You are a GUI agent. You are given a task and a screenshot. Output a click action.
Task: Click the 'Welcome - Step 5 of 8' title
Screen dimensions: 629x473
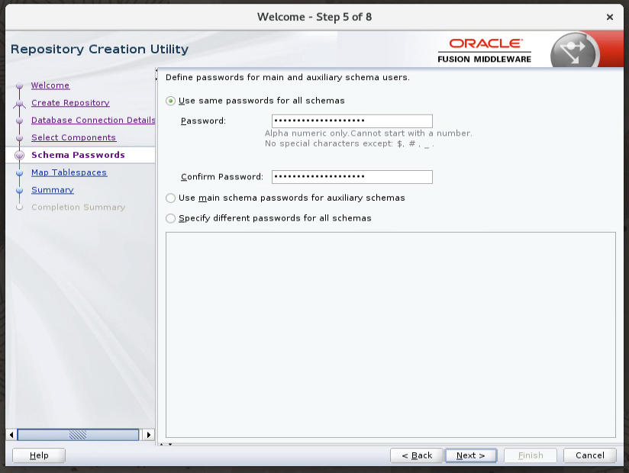[x=314, y=18]
